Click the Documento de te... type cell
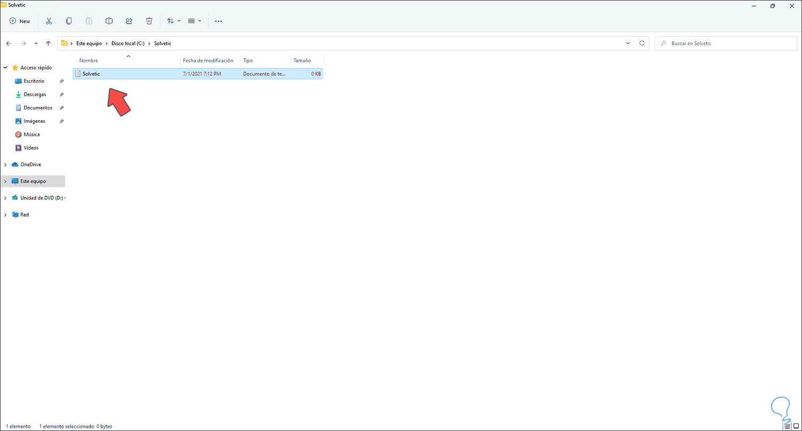The image size is (802, 431). 264,74
